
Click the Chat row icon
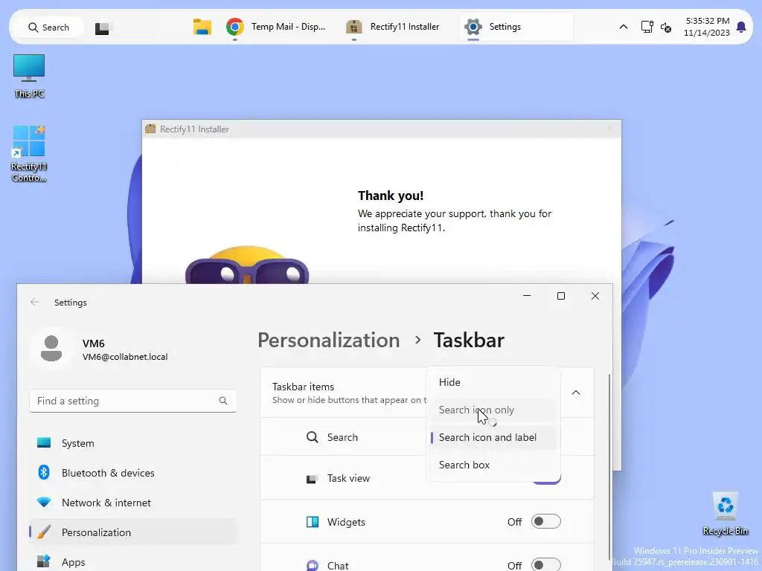tap(313, 566)
